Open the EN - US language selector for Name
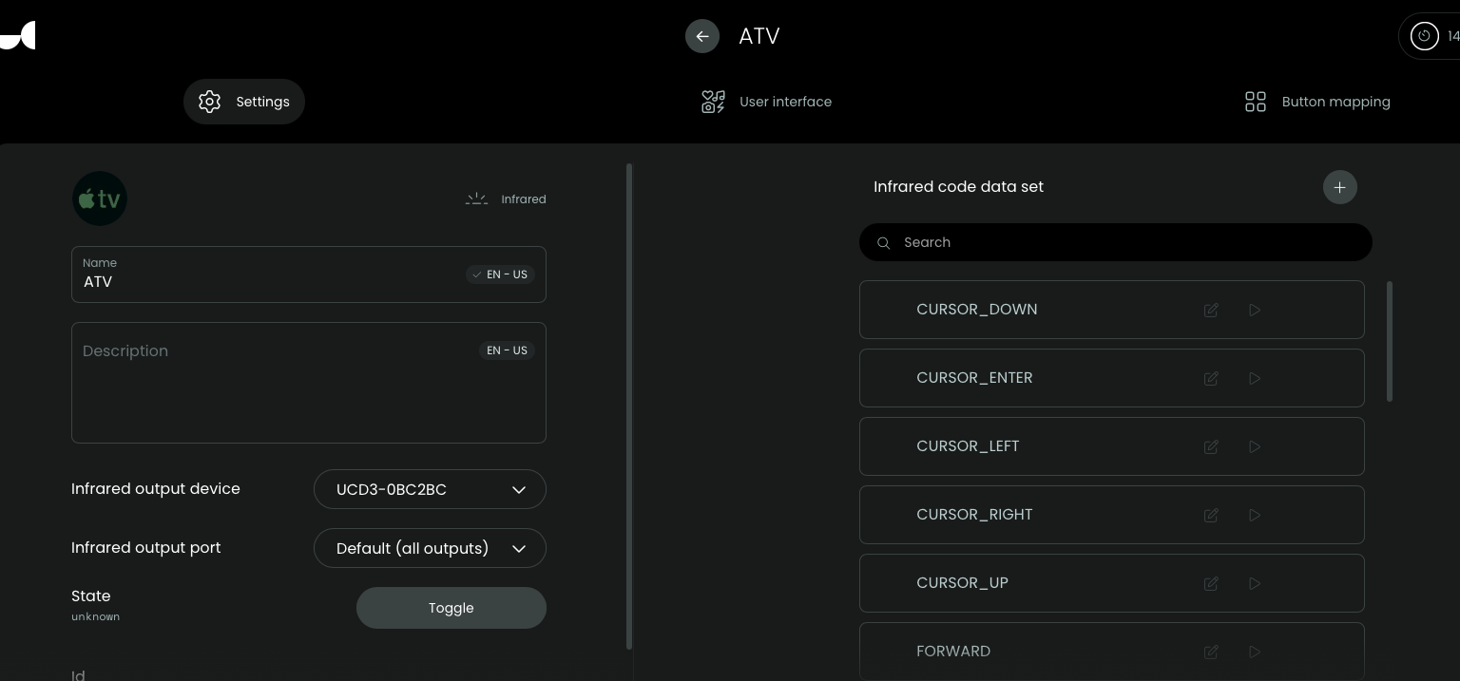 pyautogui.click(x=500, y=274)
